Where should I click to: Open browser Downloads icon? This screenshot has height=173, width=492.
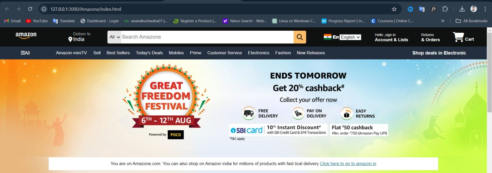(x=462, y=9)
